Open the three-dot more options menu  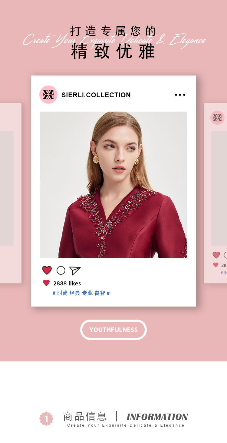[180, 95]
